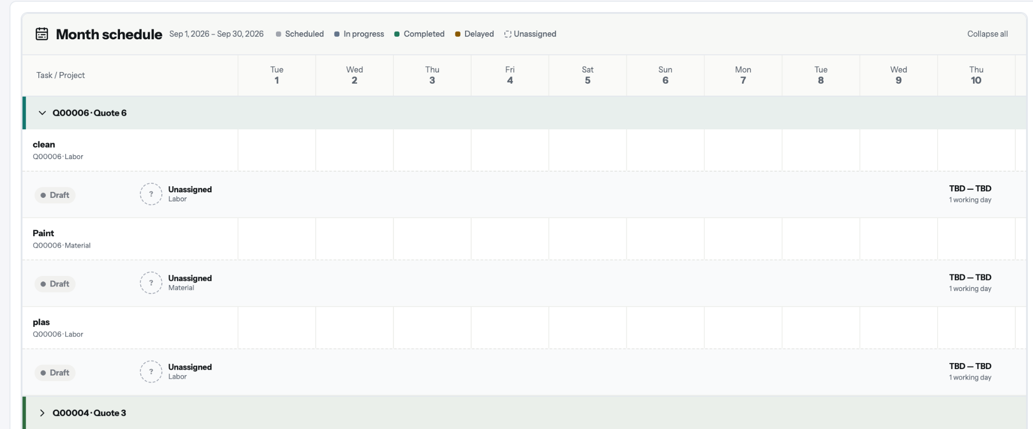The width and height of the screenshot is (1033, 429).
Task: Click Unassigned Labor label under clean
Action: [190, 194]
